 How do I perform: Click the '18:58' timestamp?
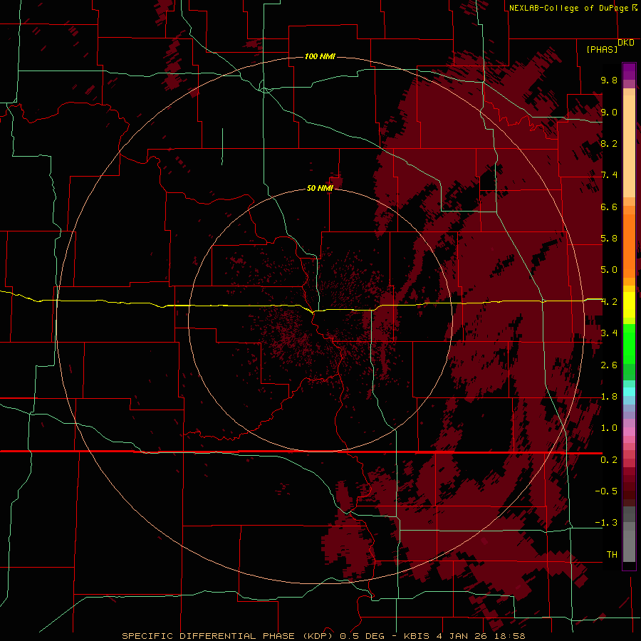(x=511, y=636)
